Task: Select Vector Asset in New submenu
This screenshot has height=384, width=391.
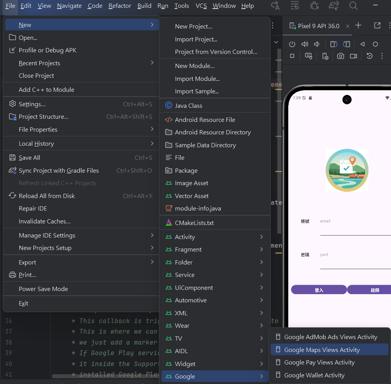Action: pyautogui.click(x=215, y=196)
